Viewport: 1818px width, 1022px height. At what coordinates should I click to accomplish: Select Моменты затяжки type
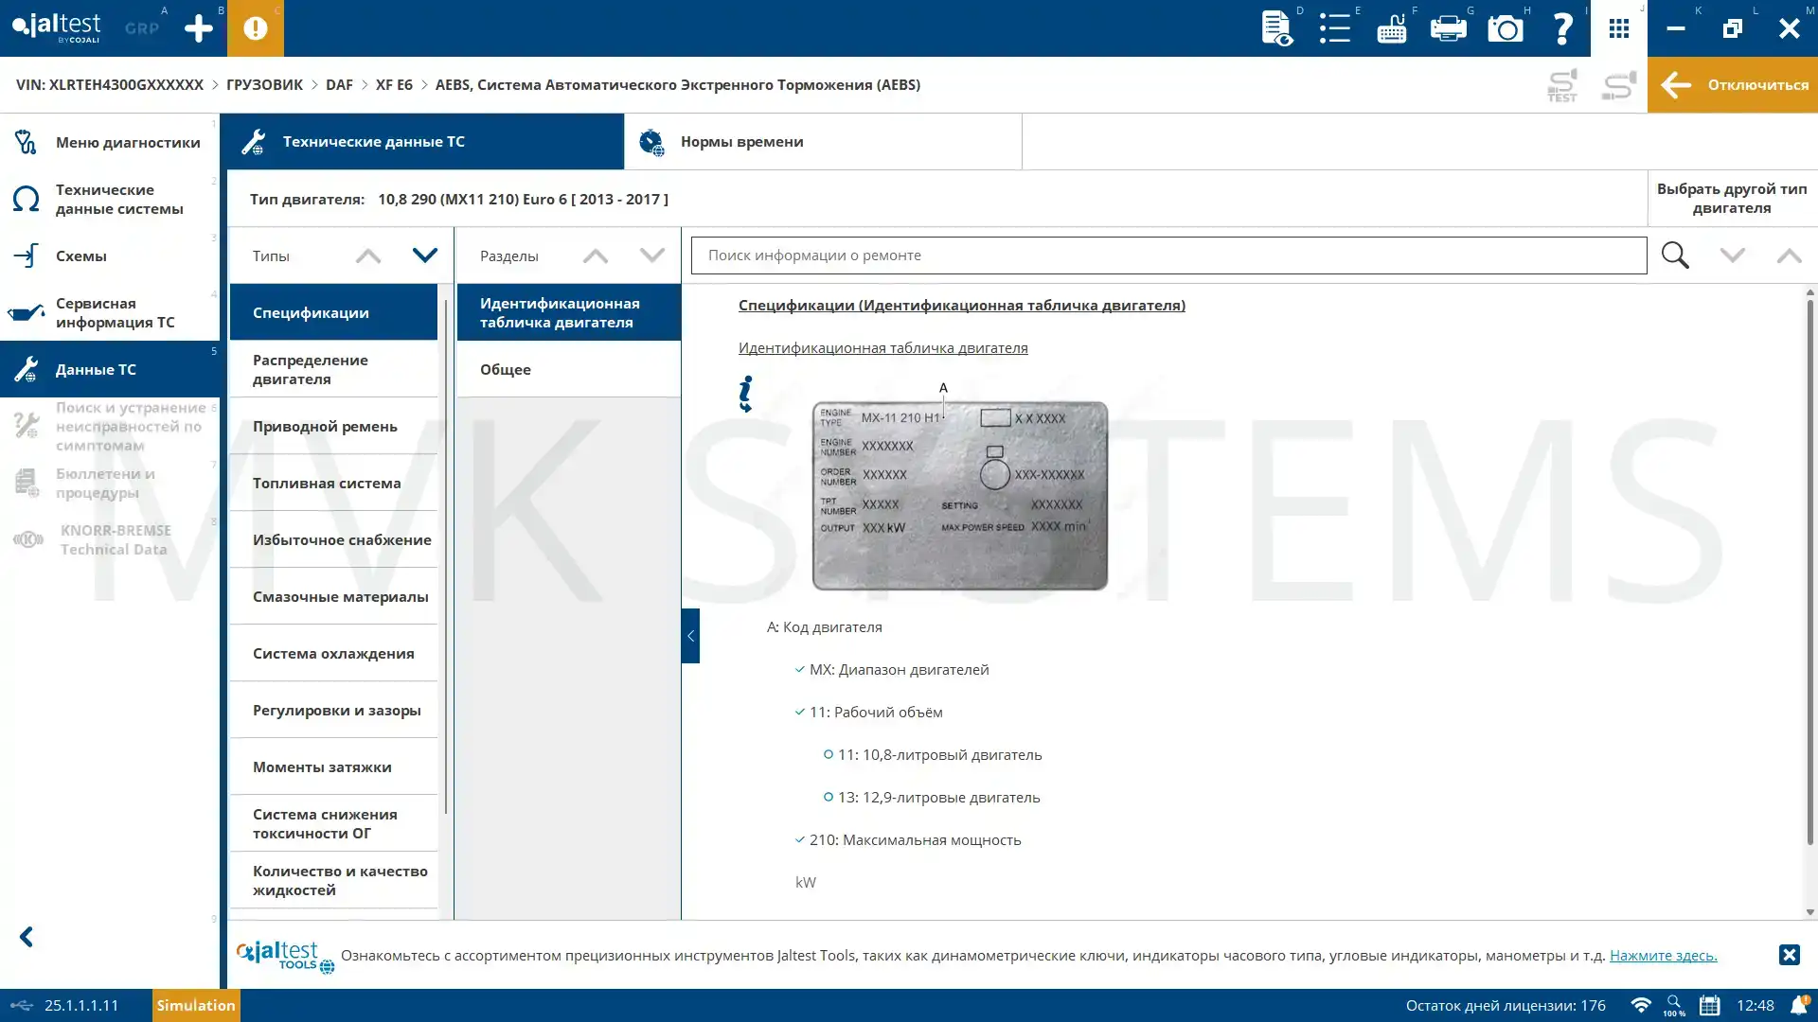[x=333, y=766]
